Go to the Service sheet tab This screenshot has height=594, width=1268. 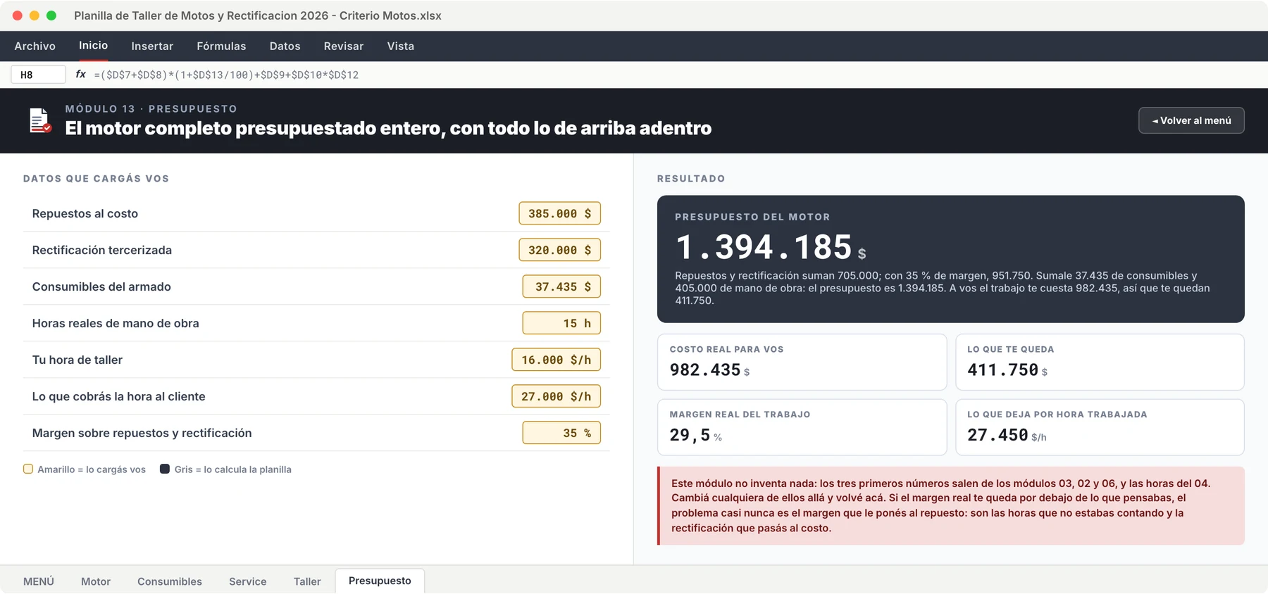(x=248, y=581)
